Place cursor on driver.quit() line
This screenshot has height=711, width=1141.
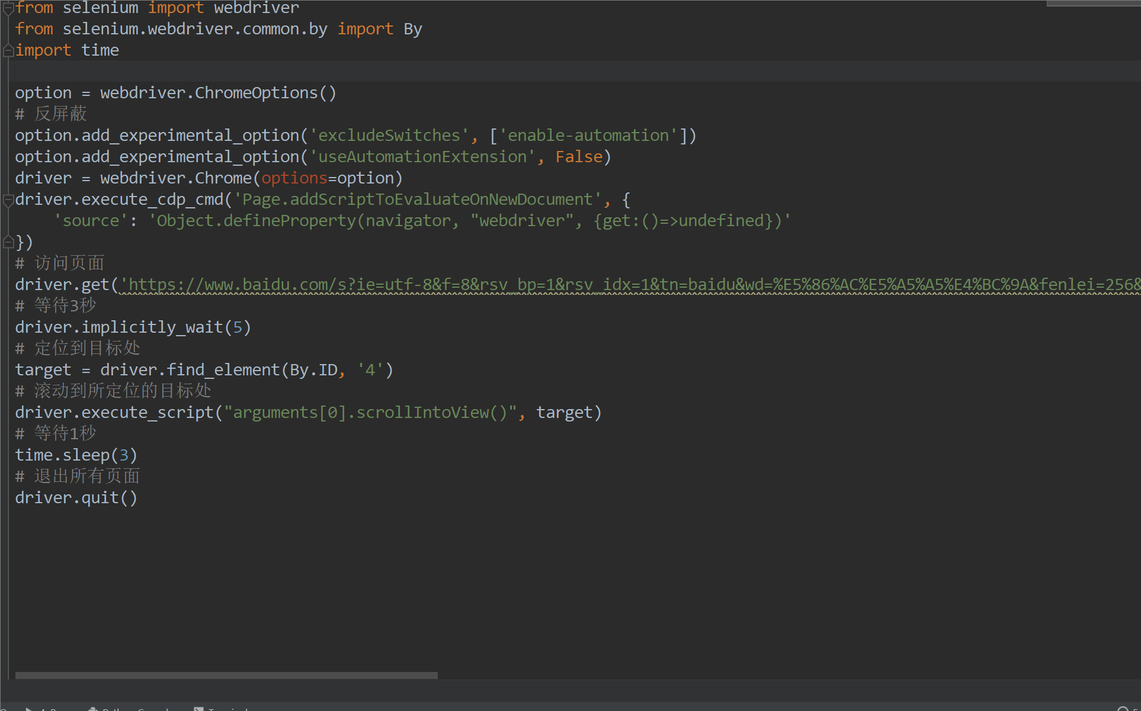coord(76,498)
